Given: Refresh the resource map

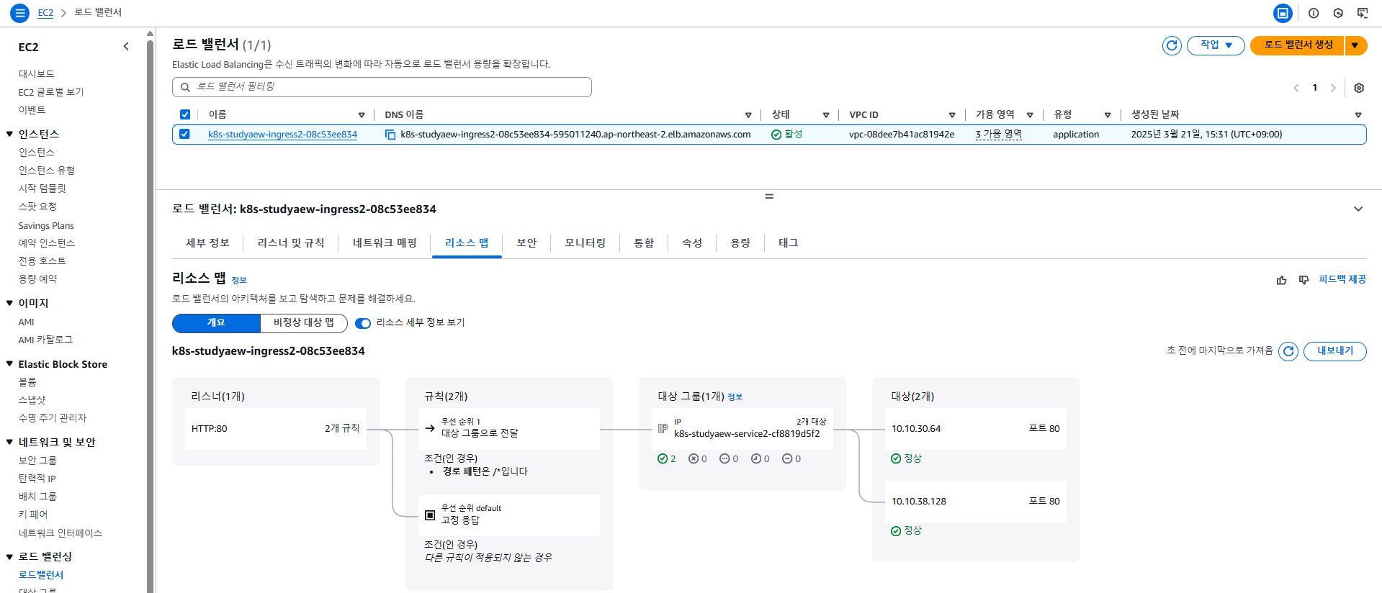Looking at the screenshot, I should [x=1288, y=351].
